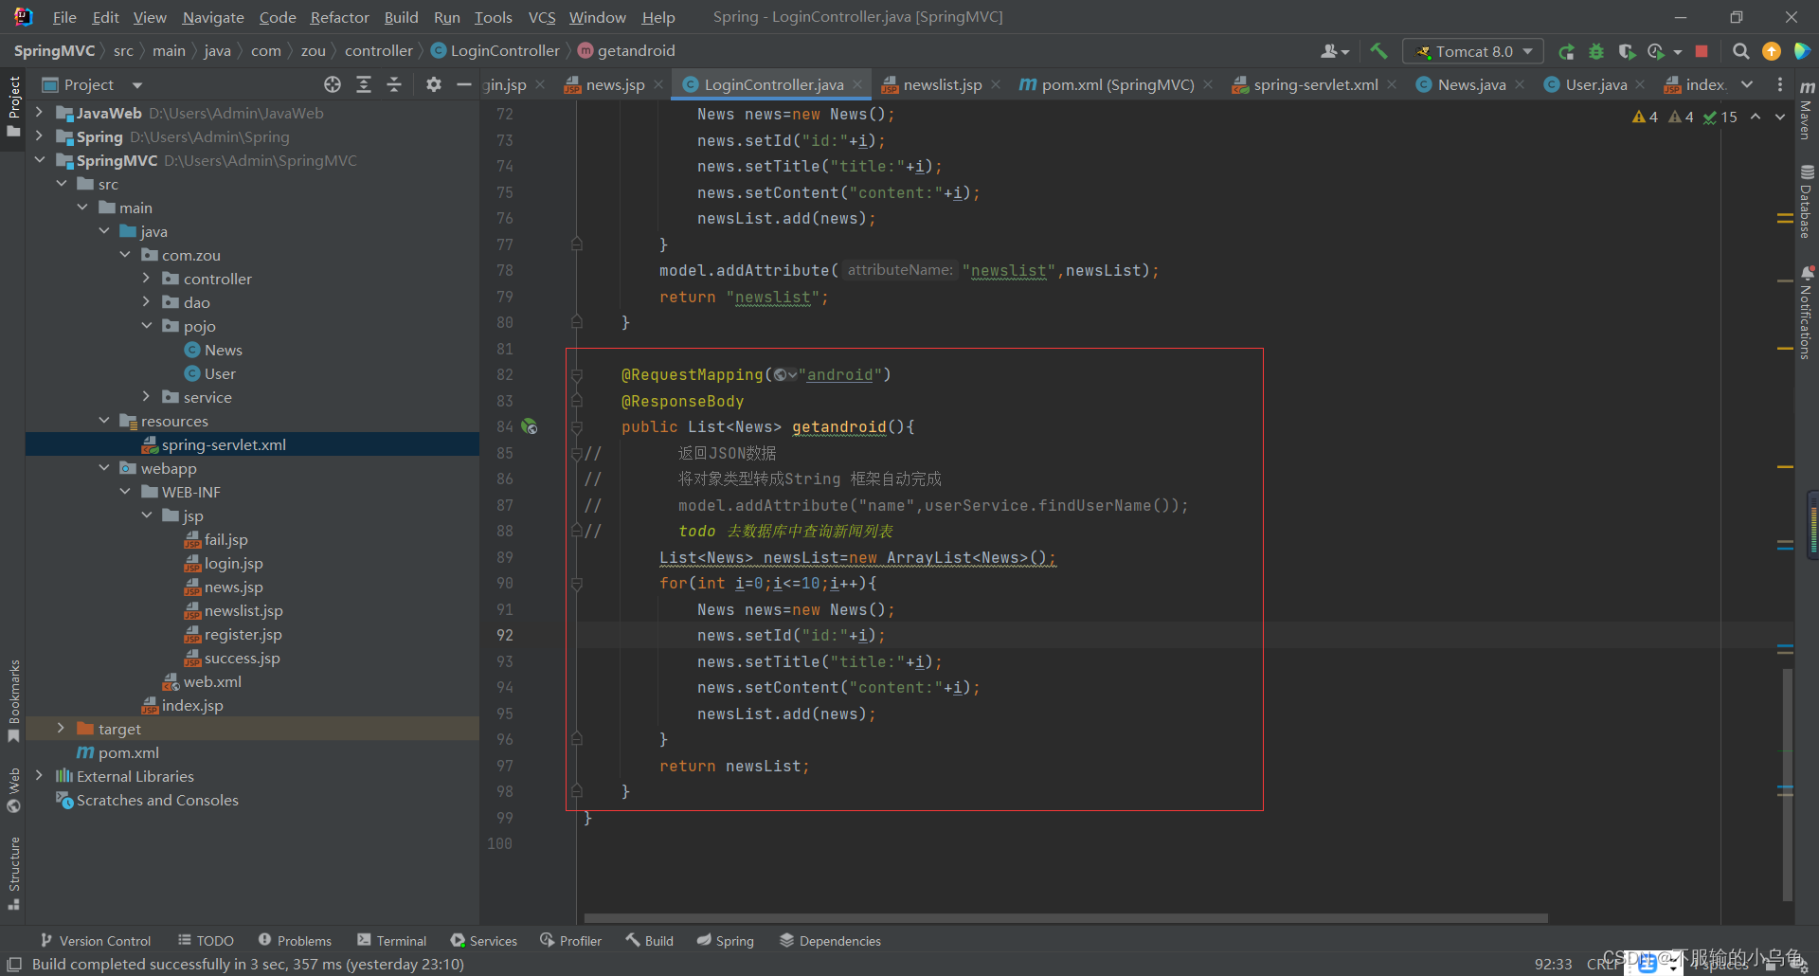Click the editor vertical scrollbar thumb

1787,784
